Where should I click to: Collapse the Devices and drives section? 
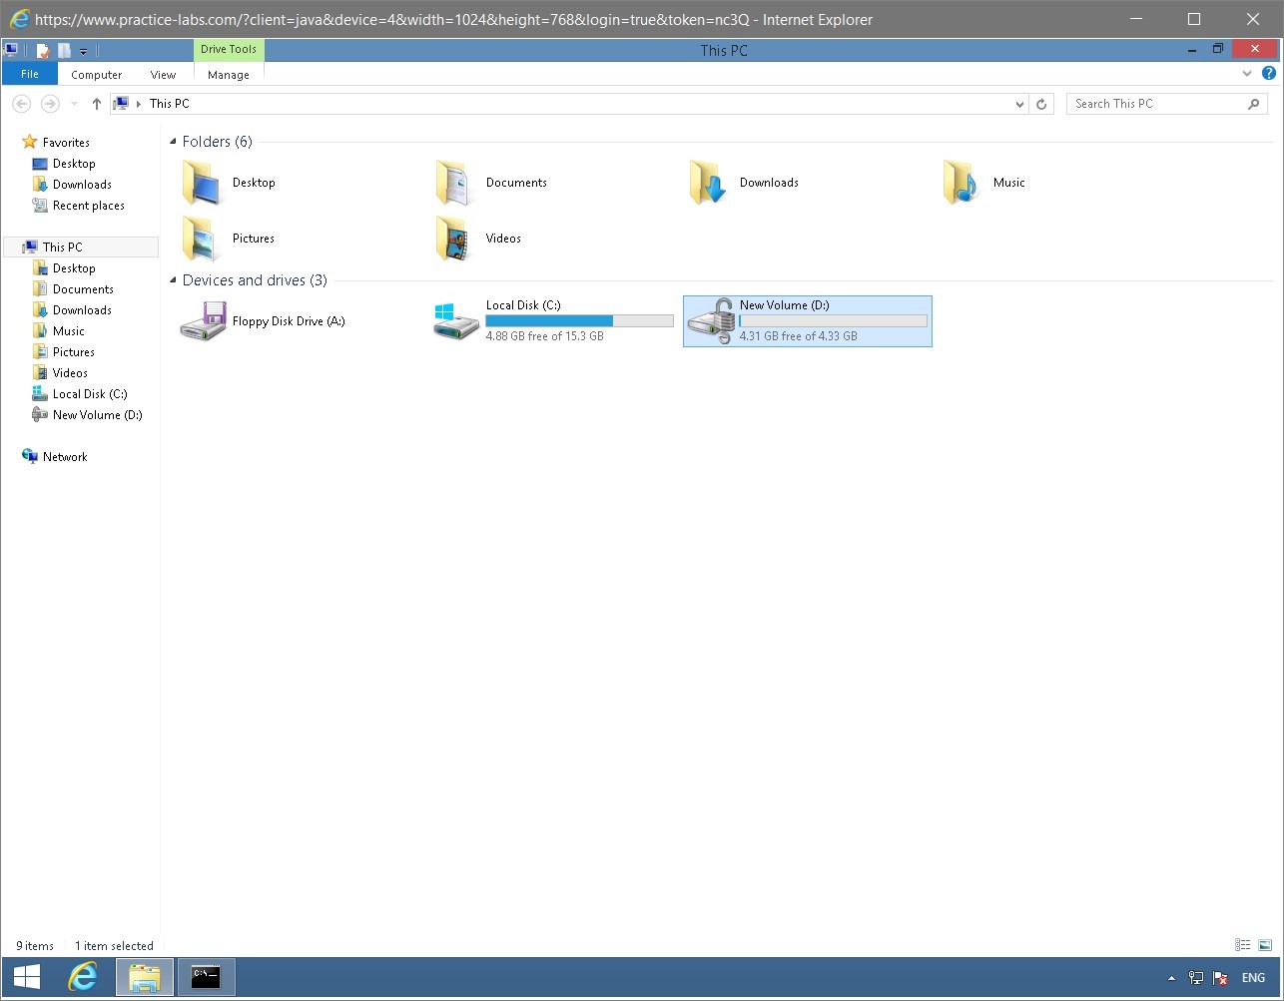pos(172,280)
